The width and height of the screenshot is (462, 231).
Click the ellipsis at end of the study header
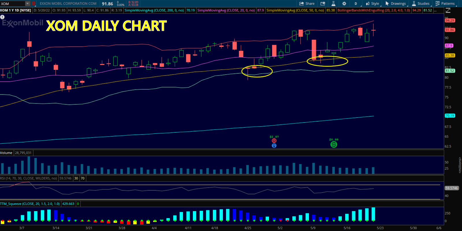435,10
